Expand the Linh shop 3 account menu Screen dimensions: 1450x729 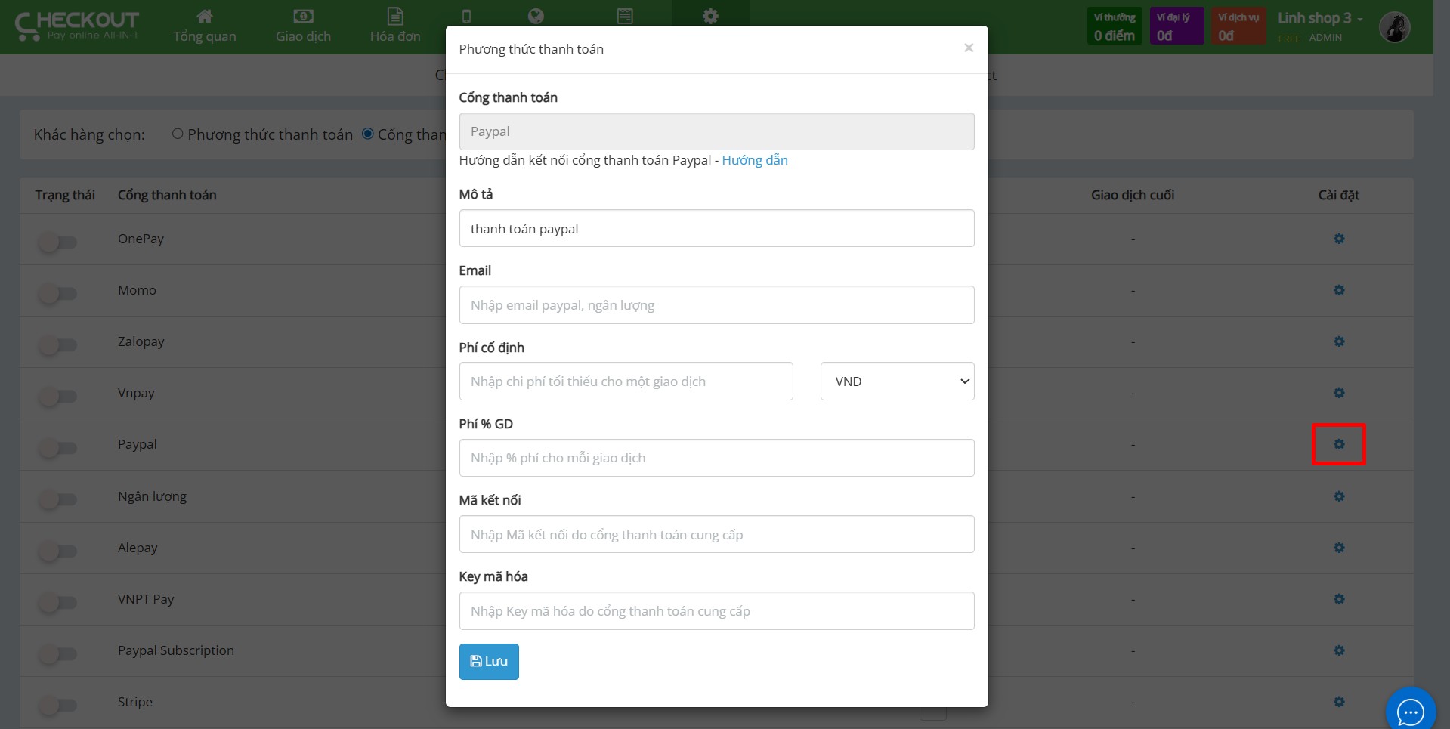click(1320, 18)
